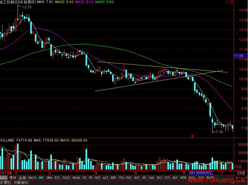Click the 20000 volume axis label
248x185 pixels.
click(x=243, y=153)
